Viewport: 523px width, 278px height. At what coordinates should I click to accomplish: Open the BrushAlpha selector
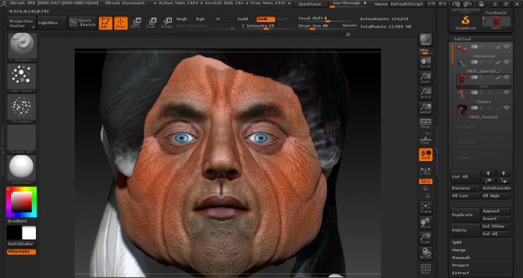click(22, 108)
